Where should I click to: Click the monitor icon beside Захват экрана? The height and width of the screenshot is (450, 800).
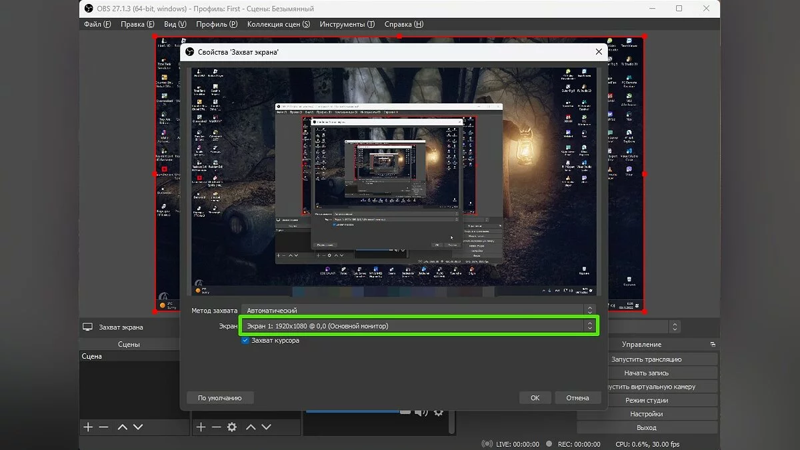87,327
